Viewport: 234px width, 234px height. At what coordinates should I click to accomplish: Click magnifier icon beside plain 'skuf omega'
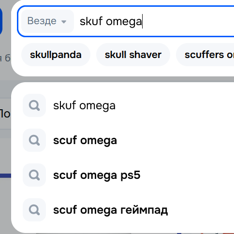34,105
